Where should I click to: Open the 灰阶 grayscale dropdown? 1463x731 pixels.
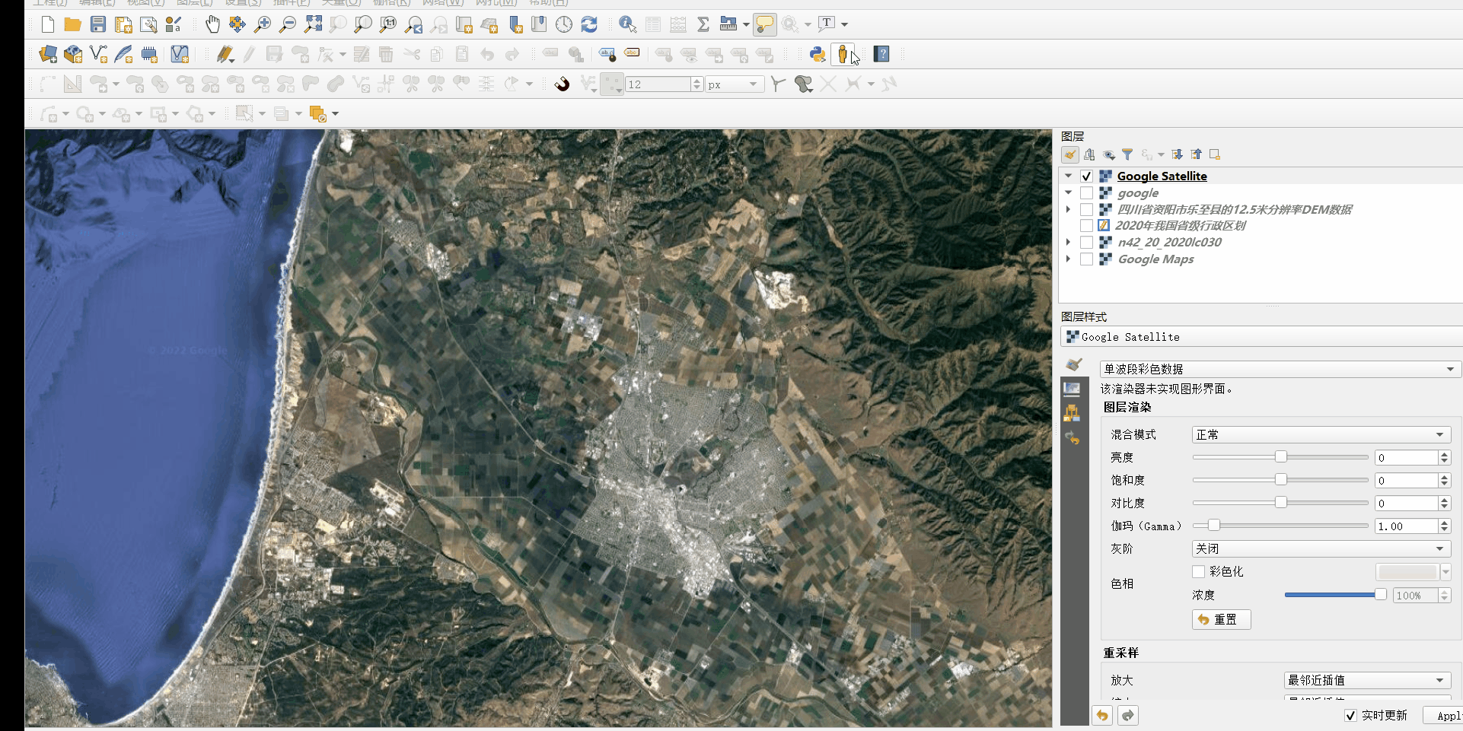tap(1321, 549)
